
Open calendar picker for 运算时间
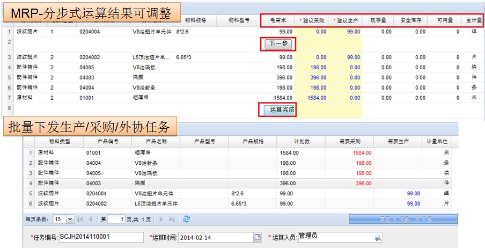[257, 238]
